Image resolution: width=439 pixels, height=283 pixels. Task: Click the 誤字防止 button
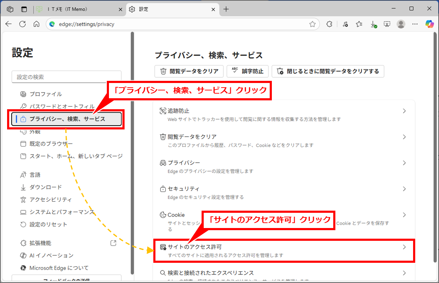click(x=247, y=71)
